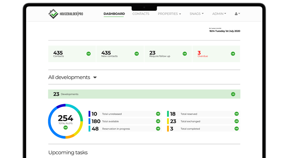Viewport: 282px width, 158px height.
Task: Click the orange completed color bar
Action: [168, 129]
